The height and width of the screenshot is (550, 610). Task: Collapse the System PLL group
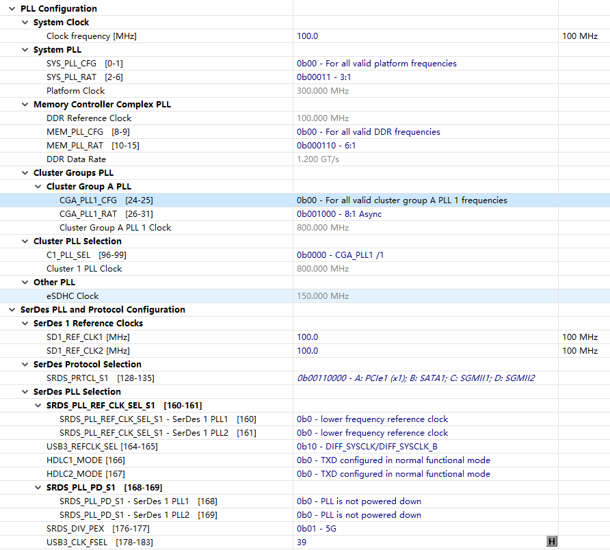tap(25, 49)
